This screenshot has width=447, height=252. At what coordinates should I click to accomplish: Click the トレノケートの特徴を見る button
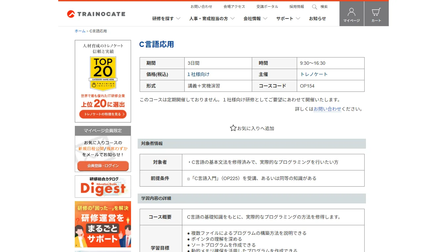coord(103,114)
